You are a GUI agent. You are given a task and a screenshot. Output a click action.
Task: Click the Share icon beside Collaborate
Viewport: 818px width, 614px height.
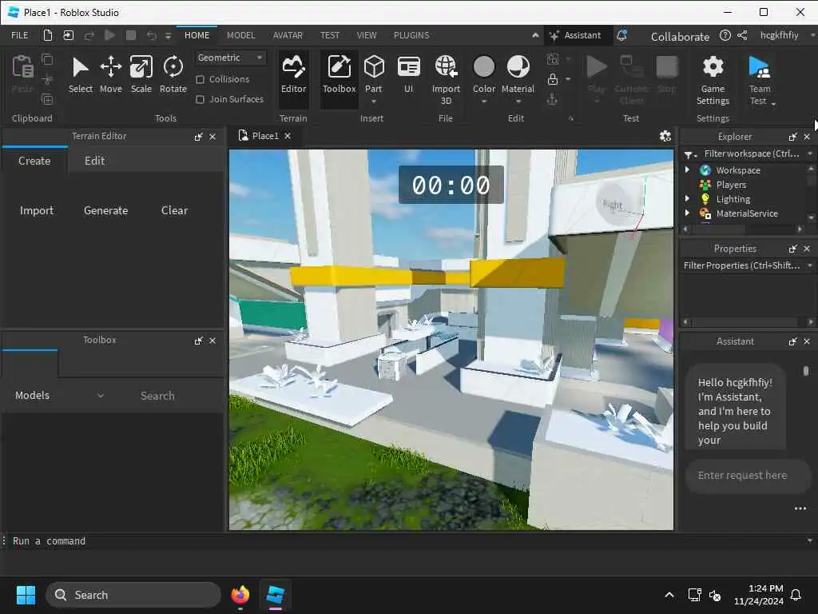coord(742,35)
